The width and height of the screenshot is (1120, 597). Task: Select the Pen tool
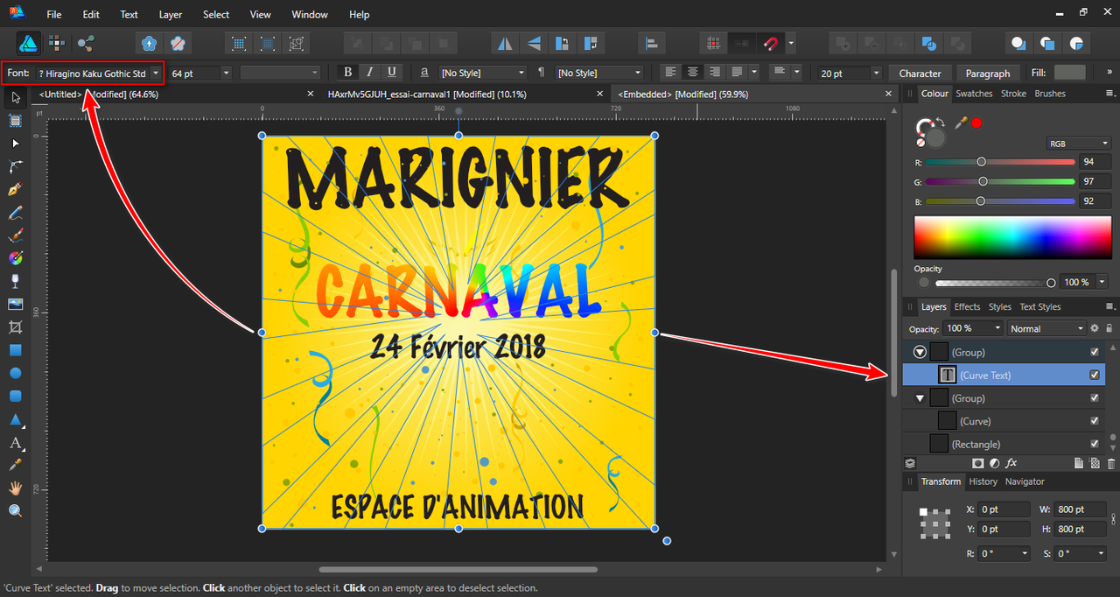(x=15, y=189)
